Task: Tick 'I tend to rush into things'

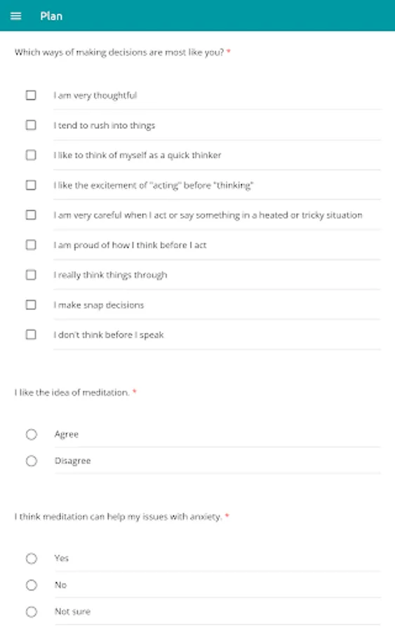Action: (31, 125)
